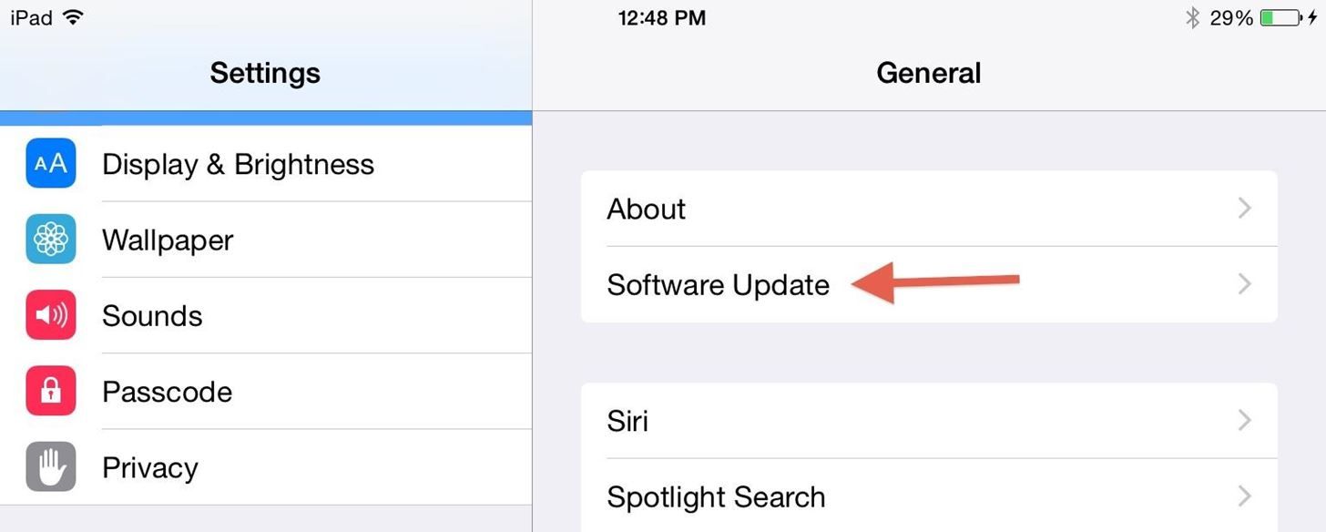Click the battery charging indicator
The image size is (1326, 532).
1285,16
